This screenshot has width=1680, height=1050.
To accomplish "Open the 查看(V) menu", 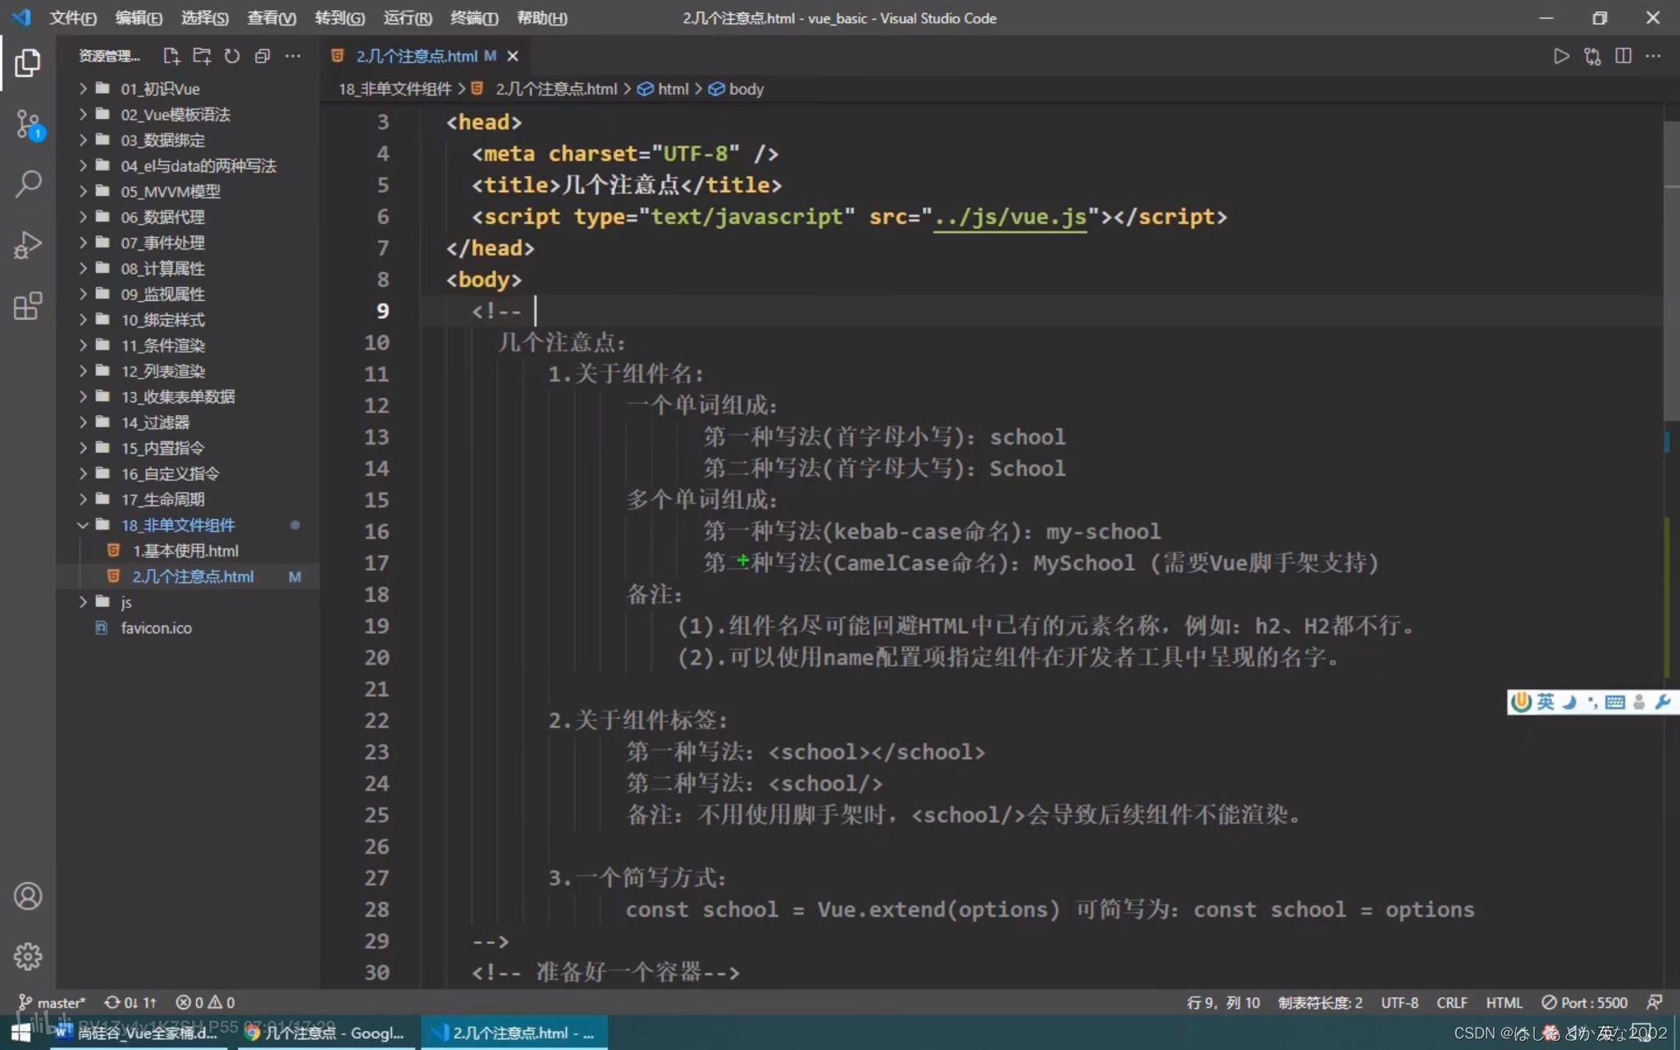I will tap(271, 18).
